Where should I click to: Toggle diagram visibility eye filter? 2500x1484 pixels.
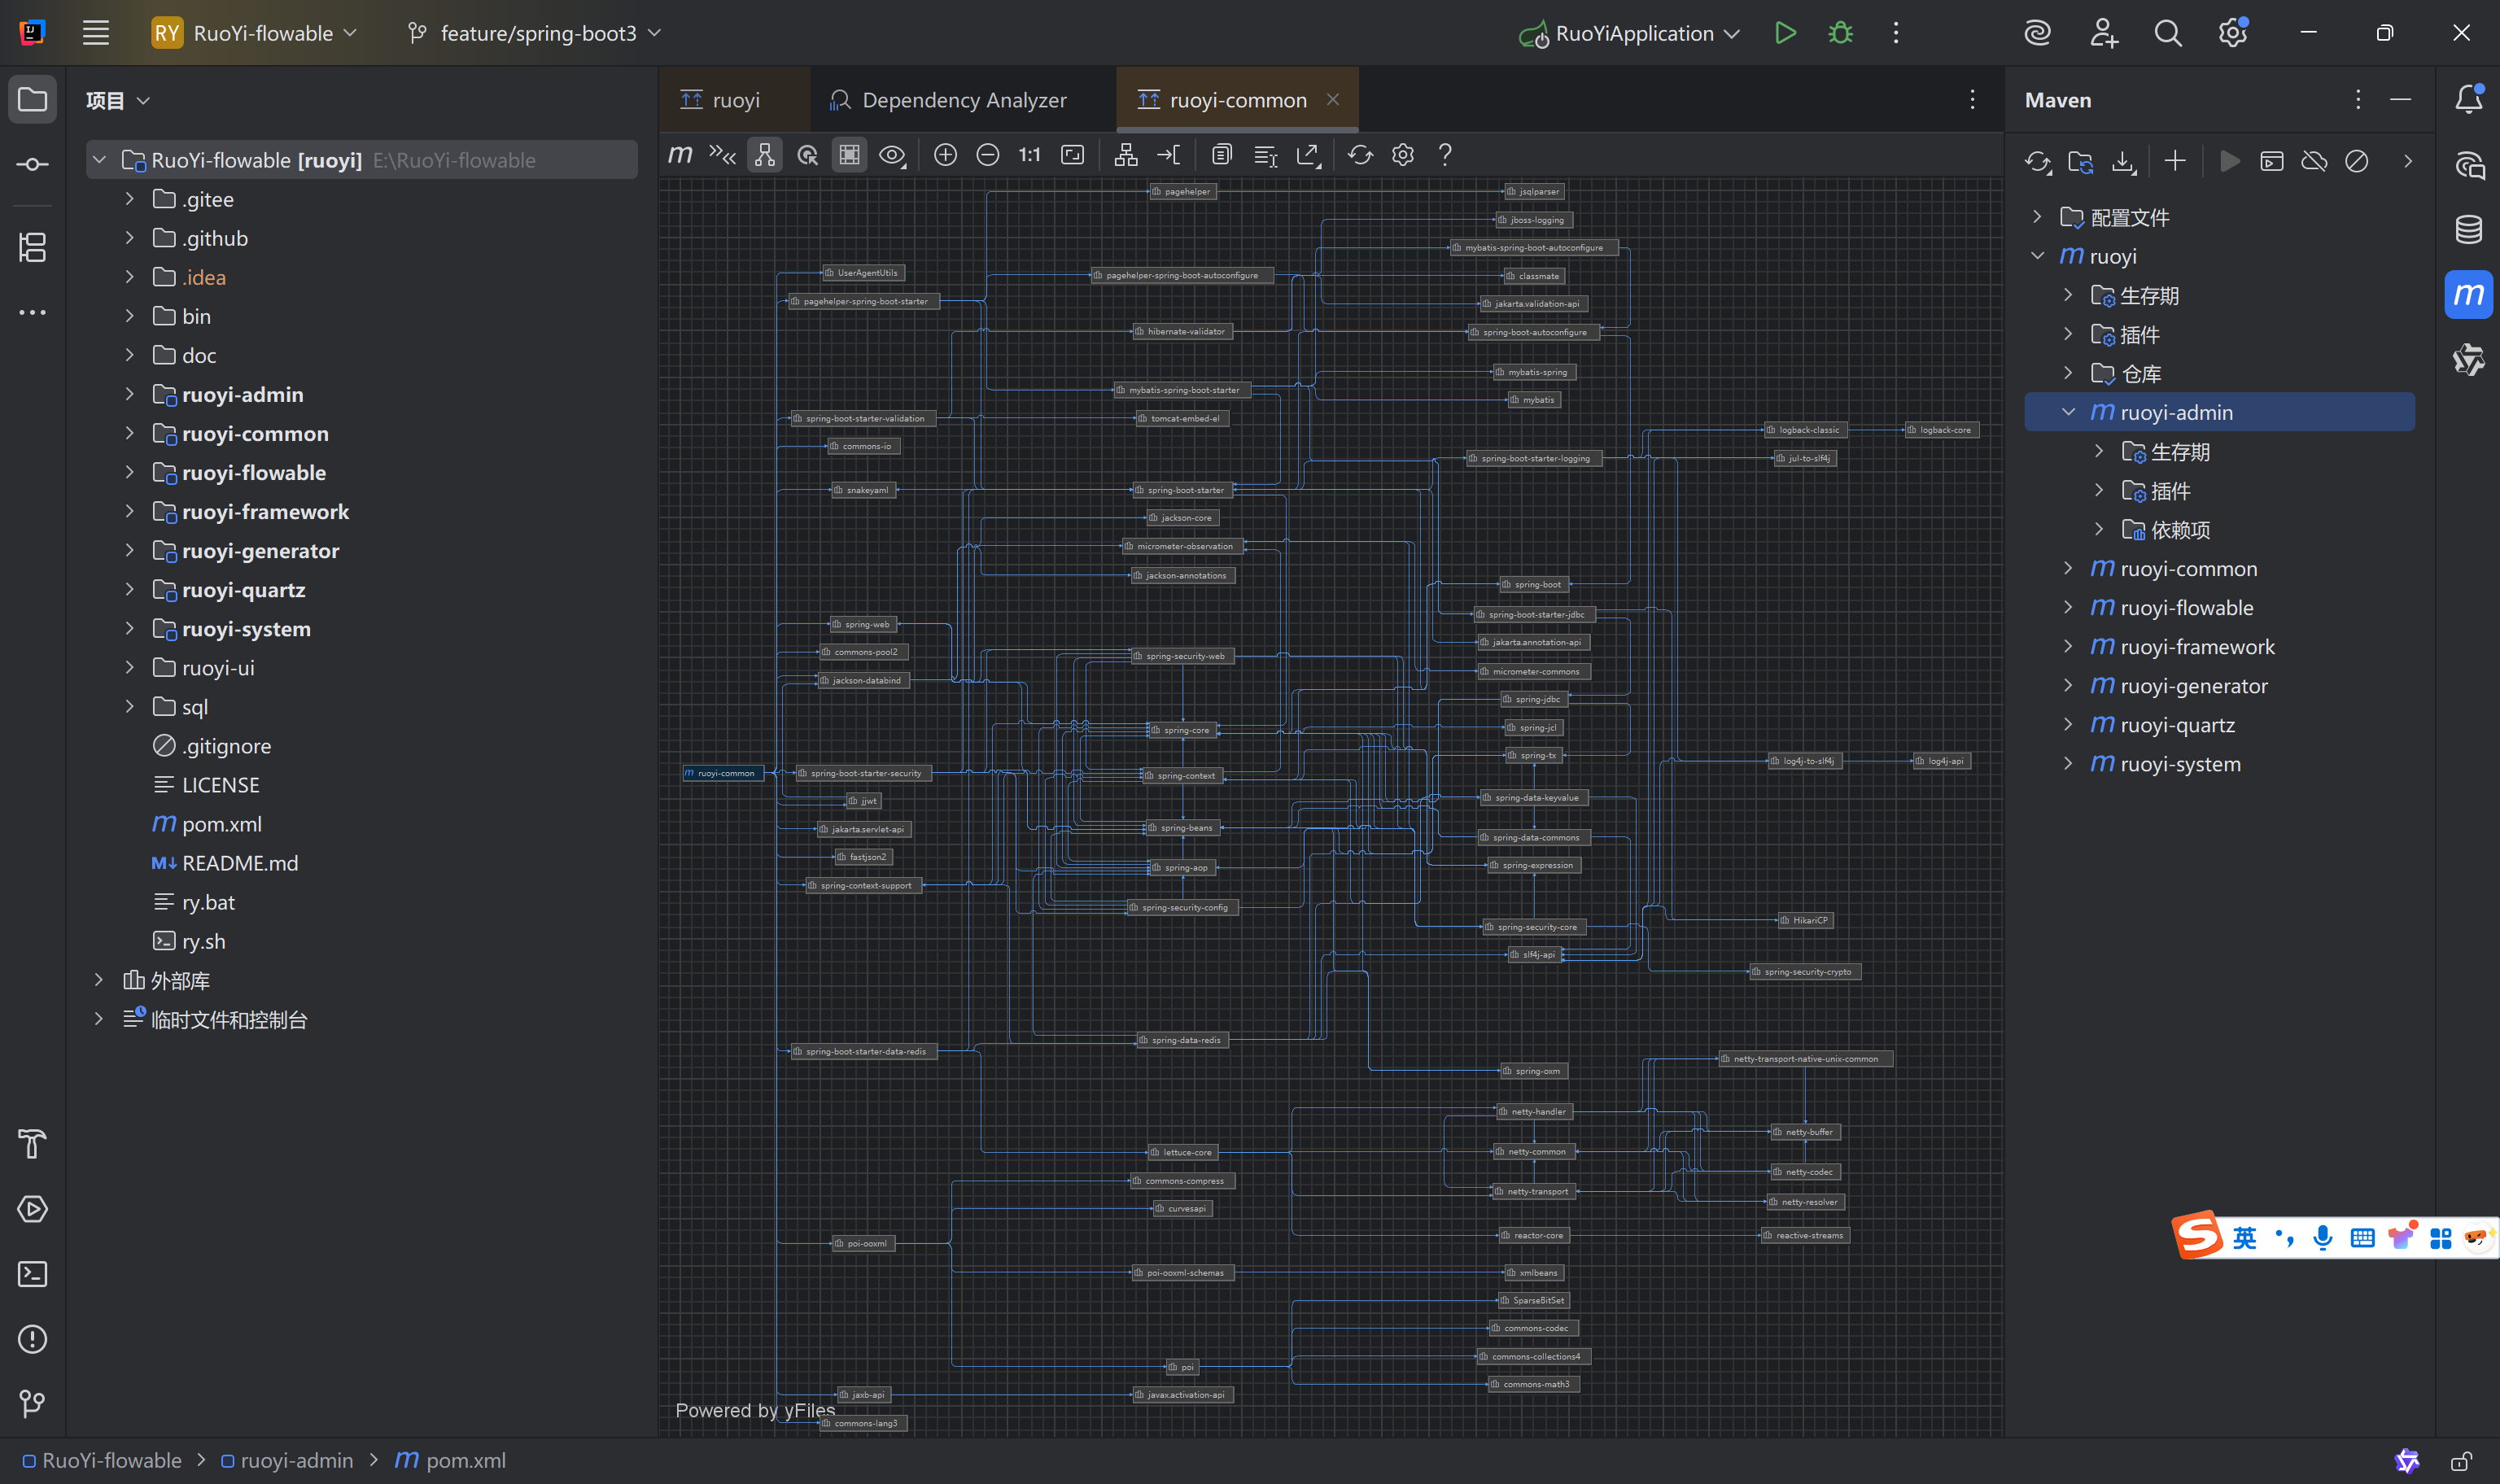click(x=892, y=155)
